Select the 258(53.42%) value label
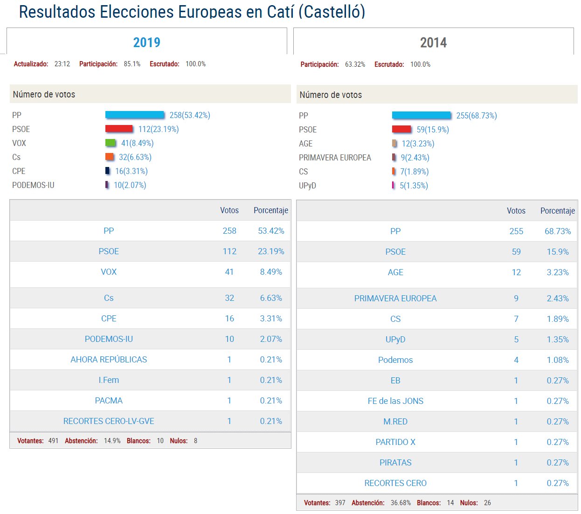 pyautogui.click(x=190, y=115)
